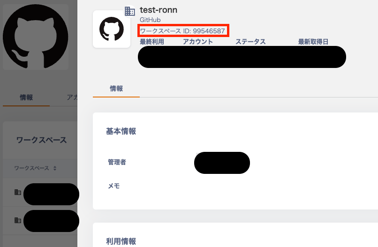Click the 利用情報 section heading
Viewport: 378px width, 247px height.
(x=121, y=241)
